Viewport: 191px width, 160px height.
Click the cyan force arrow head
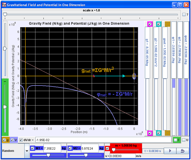(124, 76)
